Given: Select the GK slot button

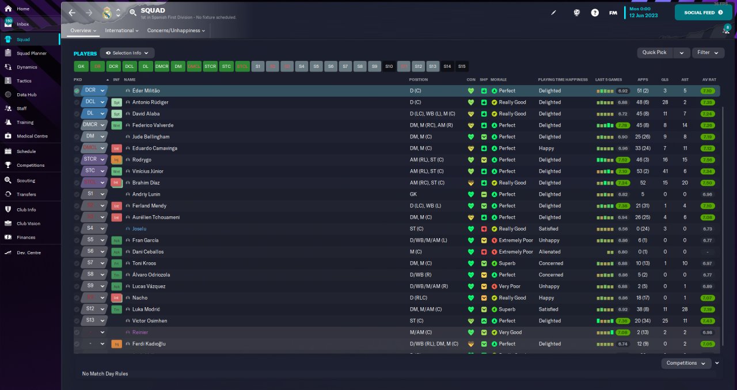Looking at the screenshot, I should tap(81, 67).
